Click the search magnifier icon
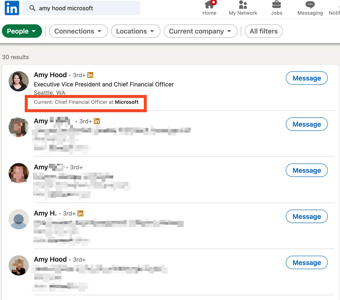 tap(32, 8)
